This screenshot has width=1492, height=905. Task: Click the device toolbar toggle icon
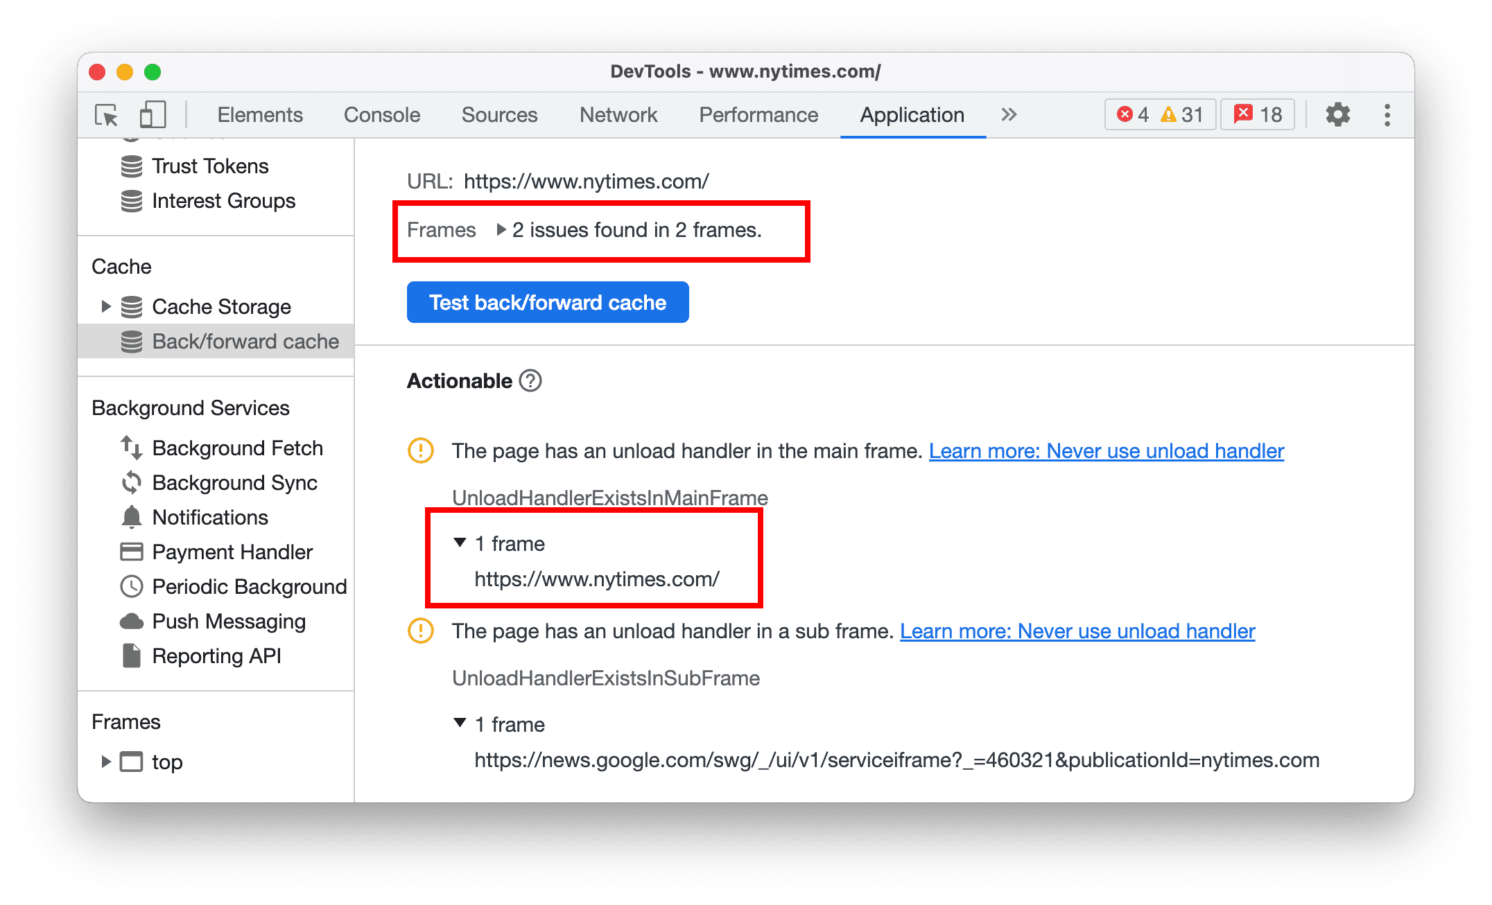(x=149, y=114)
